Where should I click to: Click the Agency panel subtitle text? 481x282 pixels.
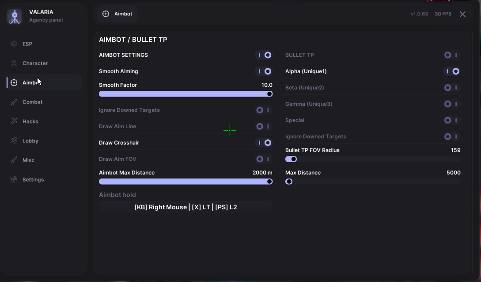46,20
